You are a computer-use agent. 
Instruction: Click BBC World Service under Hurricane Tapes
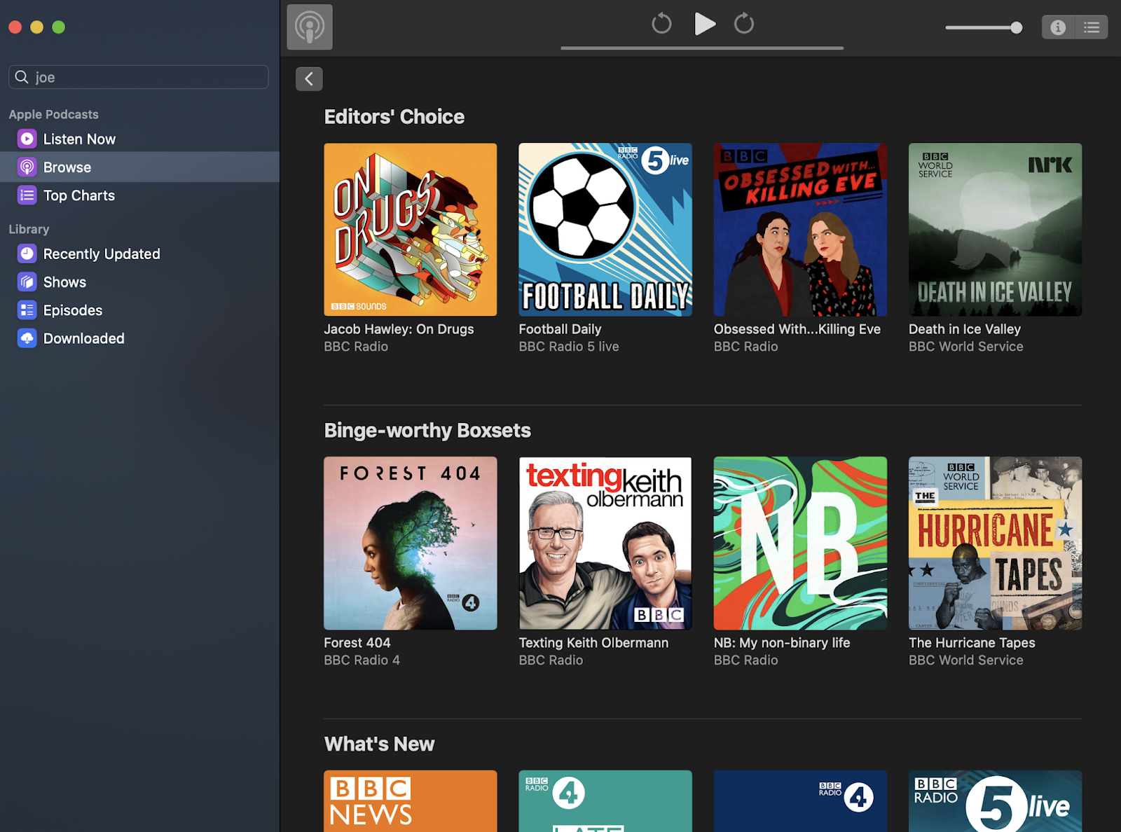pyautogui.click(x=965, y=660)
